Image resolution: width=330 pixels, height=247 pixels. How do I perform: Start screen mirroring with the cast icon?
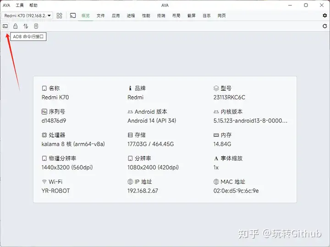point(73,16)
